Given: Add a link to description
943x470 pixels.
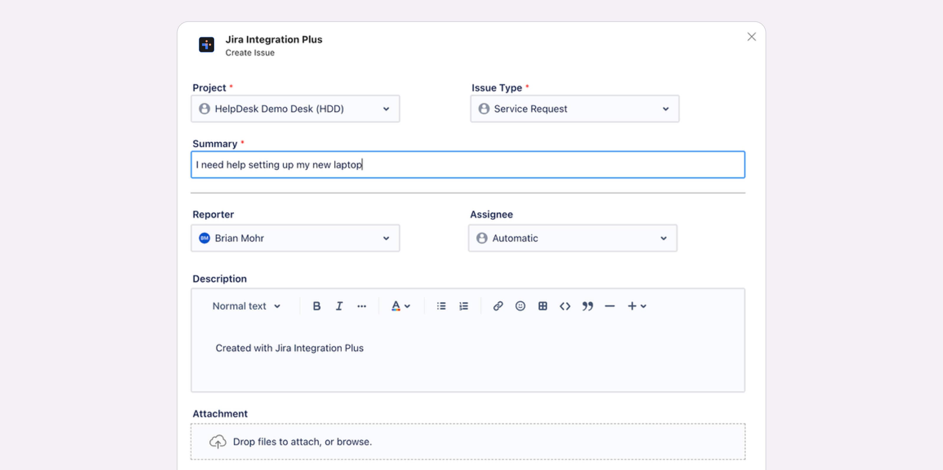Looking at the screenshot, I should click(x=498, y=306).
